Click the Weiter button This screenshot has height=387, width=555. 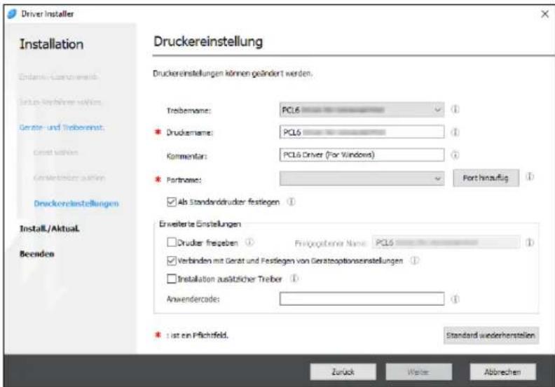click(x=419, y=372)
